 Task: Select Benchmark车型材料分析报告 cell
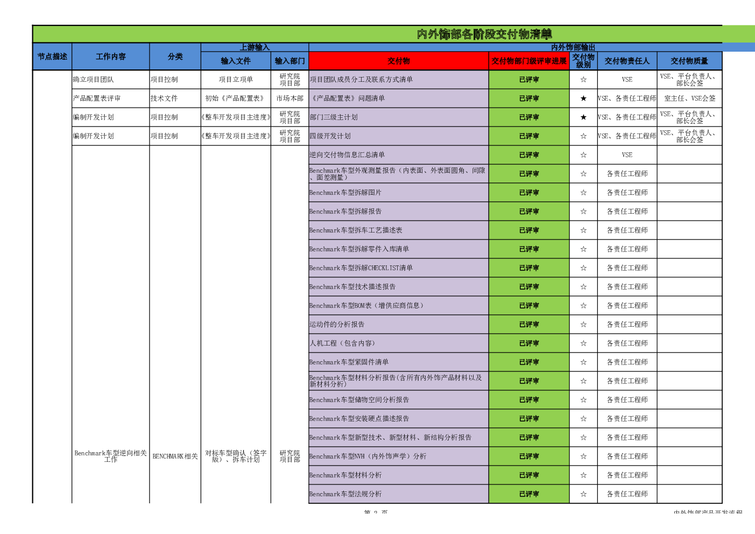point(399,381)
